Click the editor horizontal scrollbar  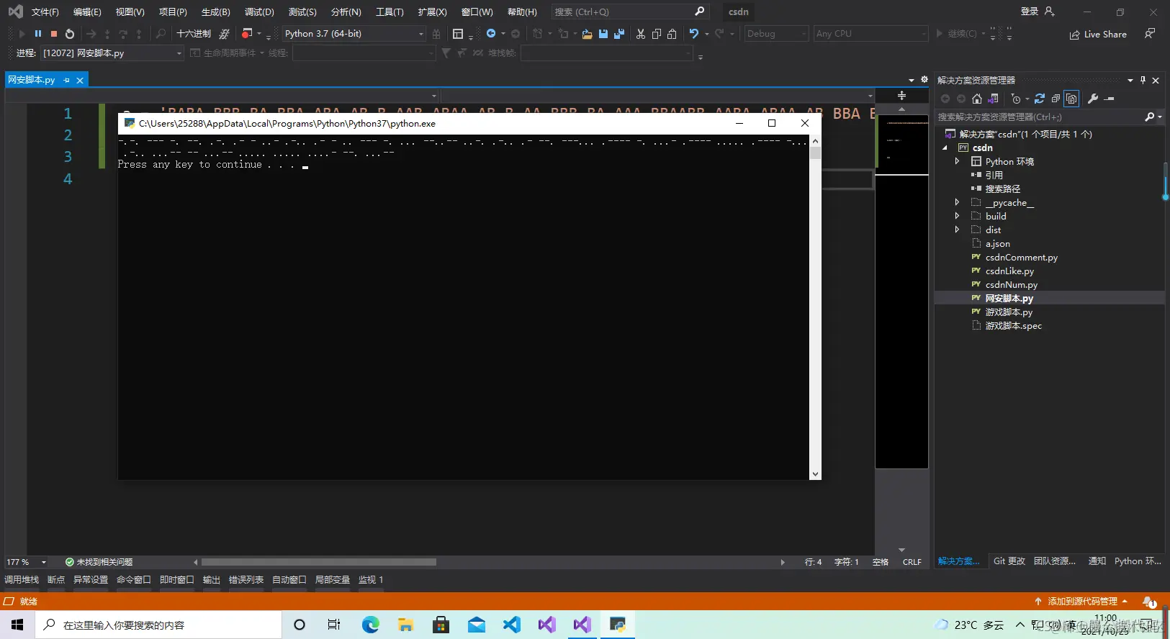[319, 562]
